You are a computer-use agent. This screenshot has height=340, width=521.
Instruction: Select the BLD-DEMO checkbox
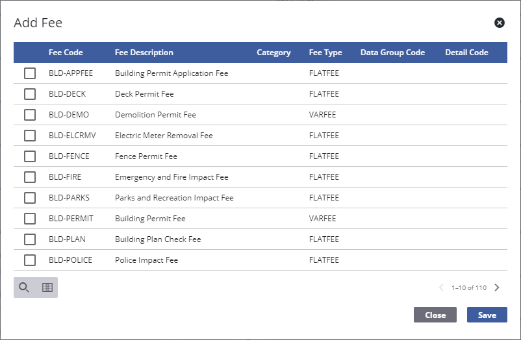coord(30,115)
